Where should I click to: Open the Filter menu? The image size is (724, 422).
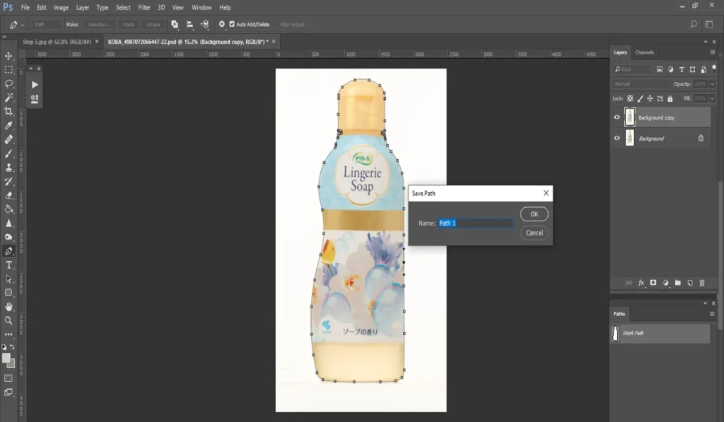[144, 7]
